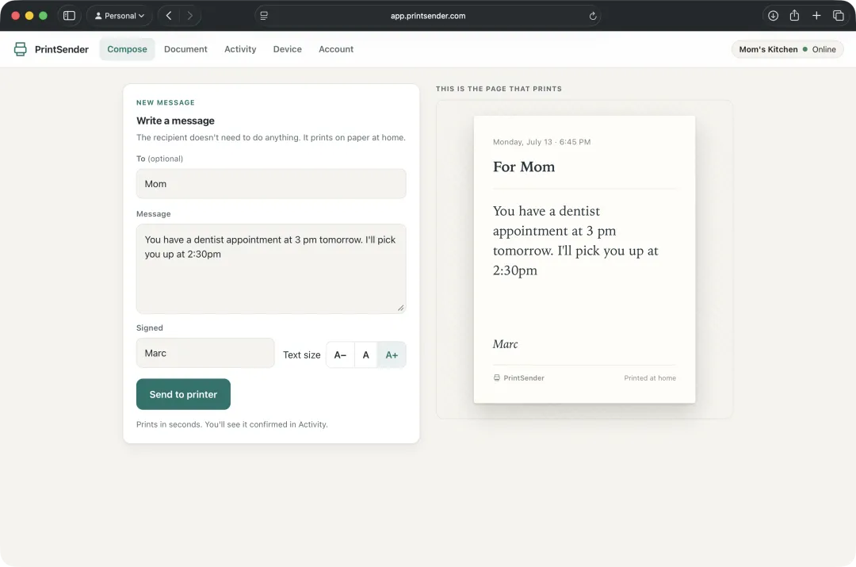
Task: Toggle the Safari sidebar icon
Action: pos(69,16)
